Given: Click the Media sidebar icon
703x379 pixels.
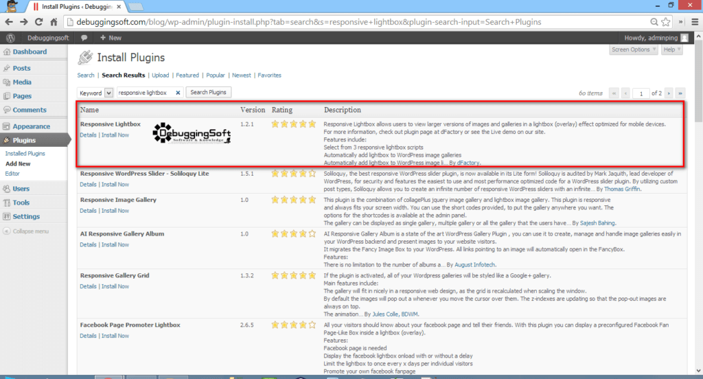Looking at the screenshot, I should point(7,82).
